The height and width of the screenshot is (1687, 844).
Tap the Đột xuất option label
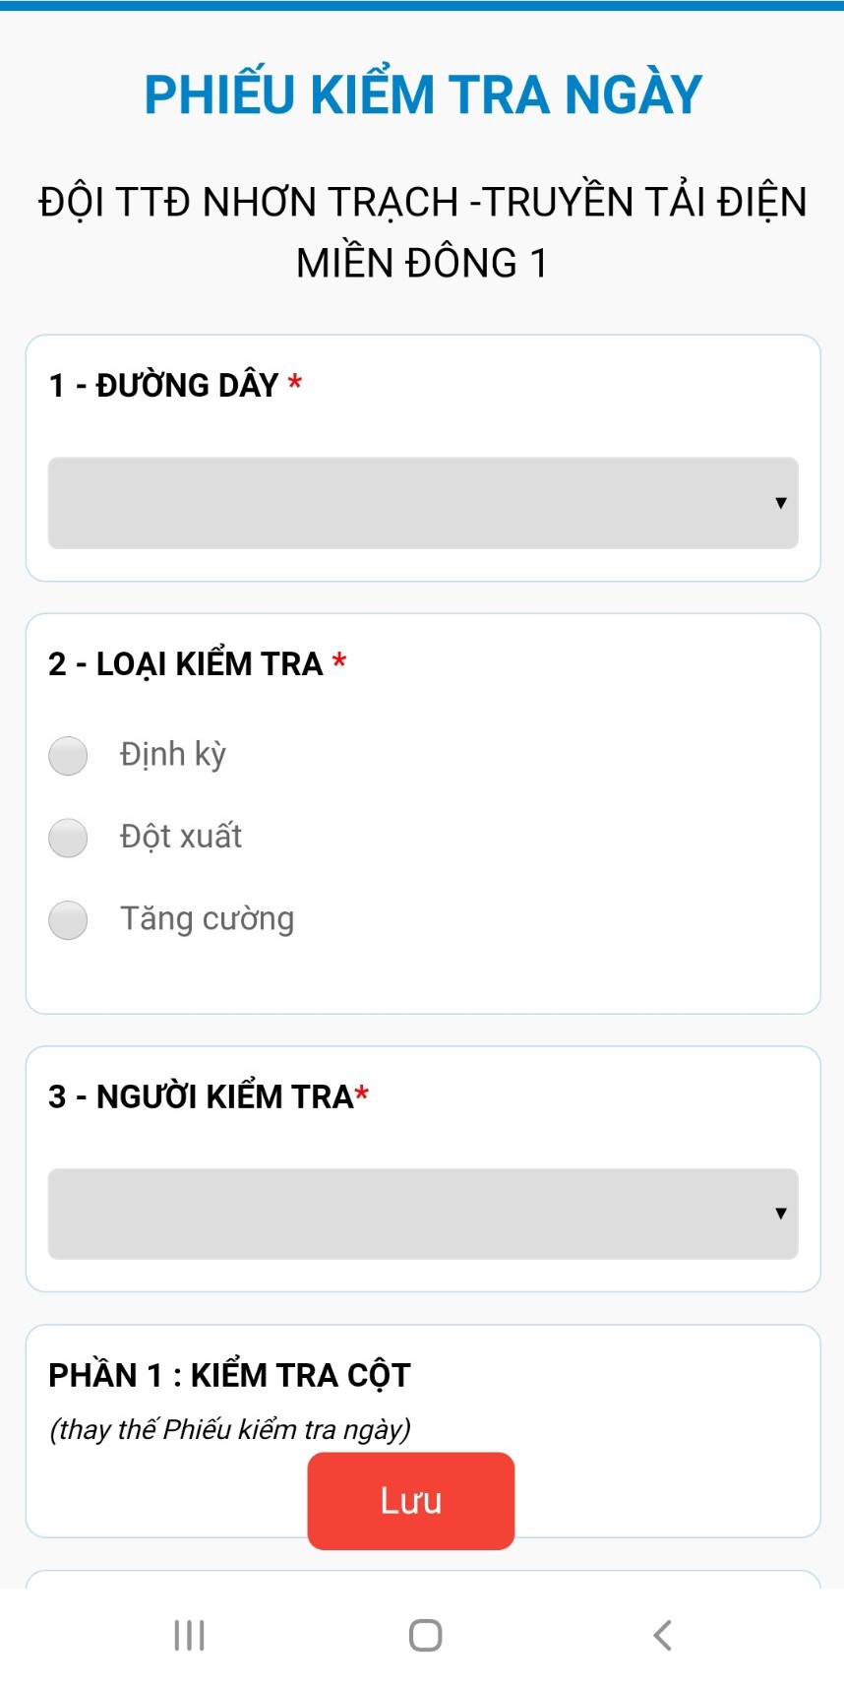(181, 837)
